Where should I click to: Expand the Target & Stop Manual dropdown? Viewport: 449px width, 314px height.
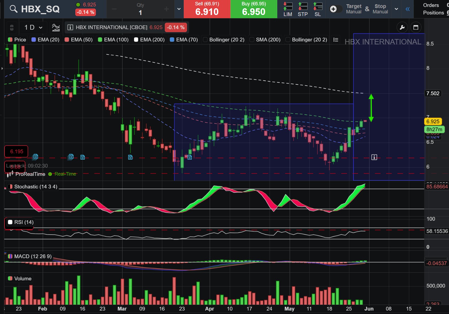pos(396,9)
